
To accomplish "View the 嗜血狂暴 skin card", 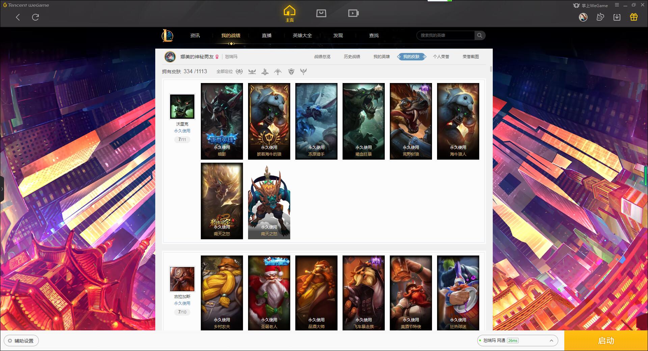I will 363,121.
